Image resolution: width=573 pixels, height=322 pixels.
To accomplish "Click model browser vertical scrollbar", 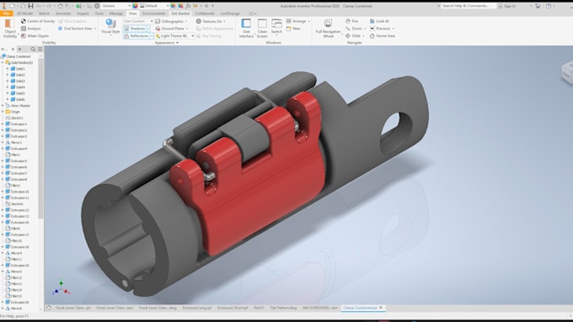I will click(x=40, y=139).
